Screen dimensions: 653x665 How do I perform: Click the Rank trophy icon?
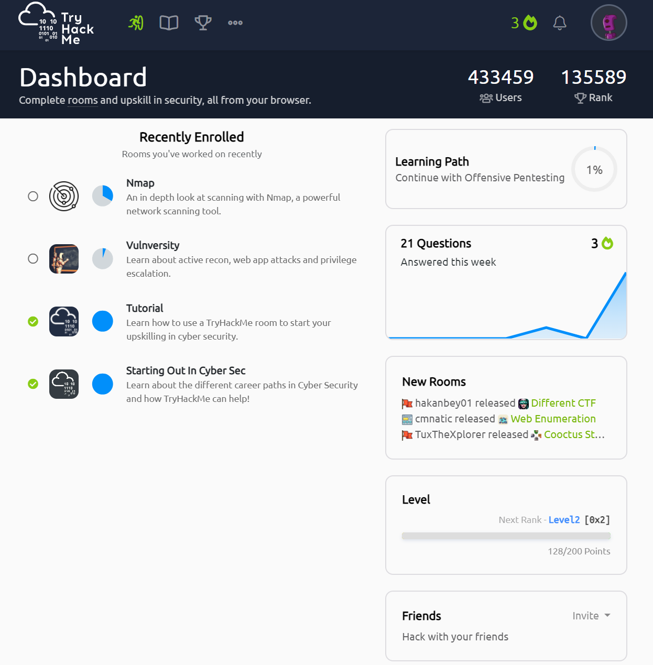pyautogui.click(x=580, y=98)
